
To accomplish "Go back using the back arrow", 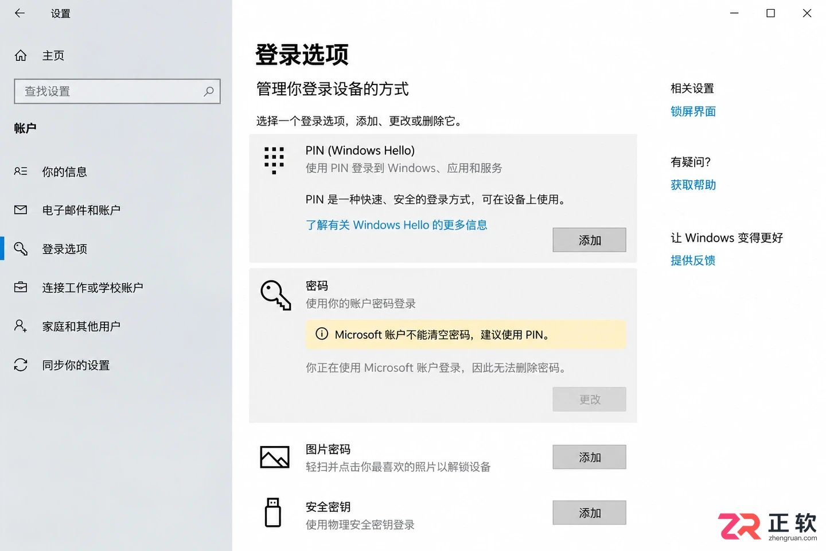I will tap(20, 13).
